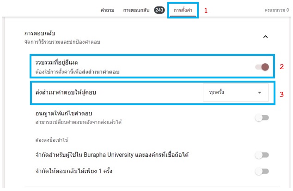293x191 pixels.
Task: Open the ทุกครั้ง dropdown
Action: point(235,93)
